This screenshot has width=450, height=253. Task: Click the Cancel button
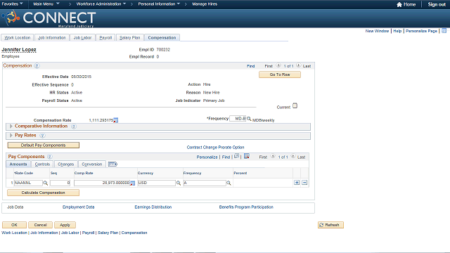click(x=41, y=225)
